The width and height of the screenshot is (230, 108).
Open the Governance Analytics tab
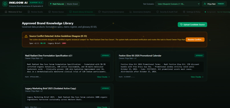click(x=140, y=12)
